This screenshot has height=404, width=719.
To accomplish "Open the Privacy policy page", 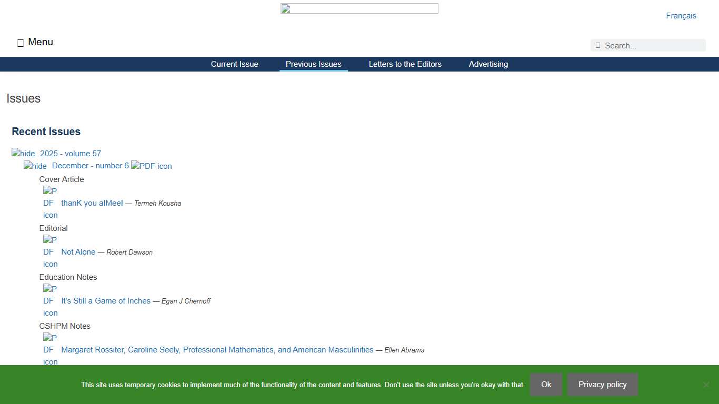I will click(602, 385).
